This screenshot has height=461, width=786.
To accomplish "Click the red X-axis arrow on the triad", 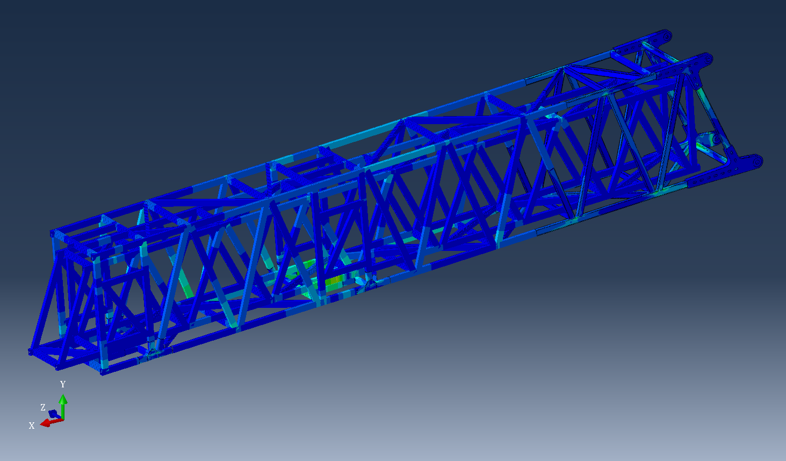I will 47,423.
